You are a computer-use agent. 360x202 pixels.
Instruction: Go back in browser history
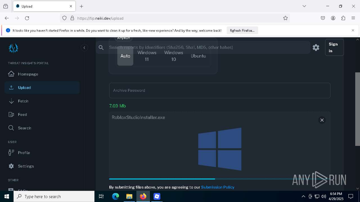[x=7, y=18]
